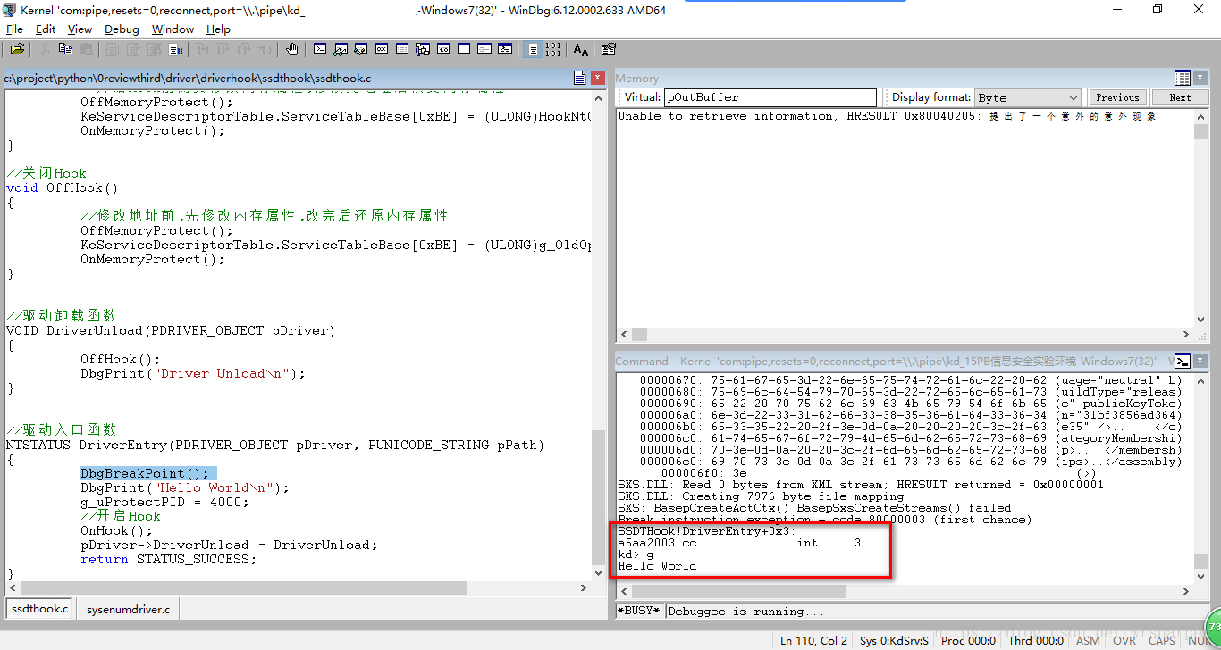Open the Locals window toolbar icon
Image resolution: width=1221 pixels, height=650 pixels.
(361, 49)
